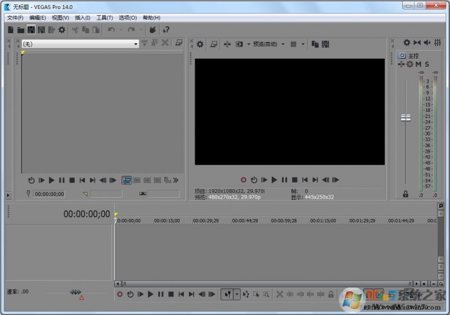Open 插入(I) menu
The width and height of the screenshot is (450, 315).
click(82, 18)
